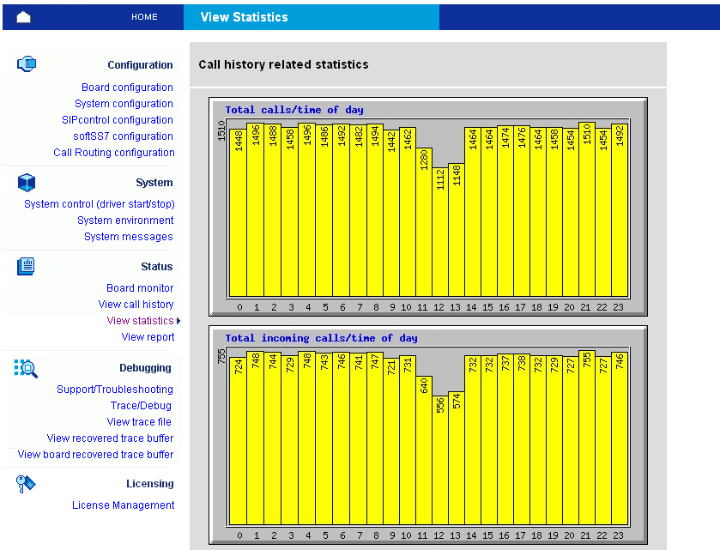Click the hour 12 bar in Total calls chart
This screenshot has width=720, height=550.
(439, 232)
